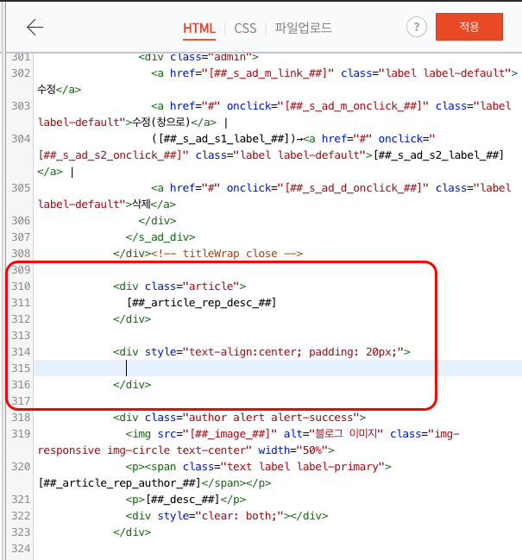Click [##_s_ad_m_link_##] href on line 302

tap(267, 73)
